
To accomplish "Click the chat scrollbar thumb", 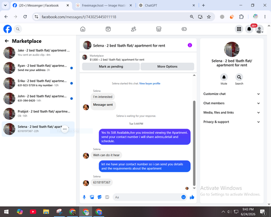I will 194,143.
